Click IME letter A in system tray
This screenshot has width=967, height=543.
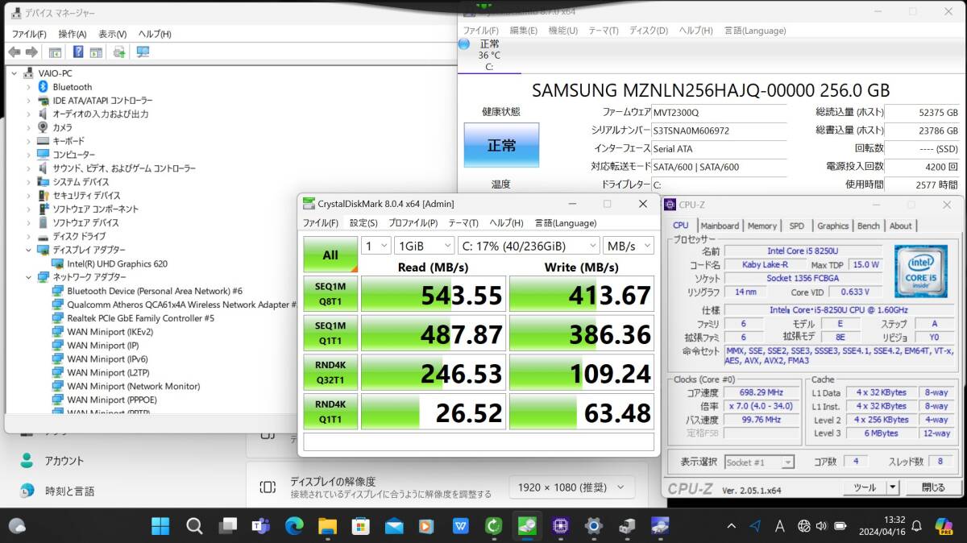click(779, 526)
